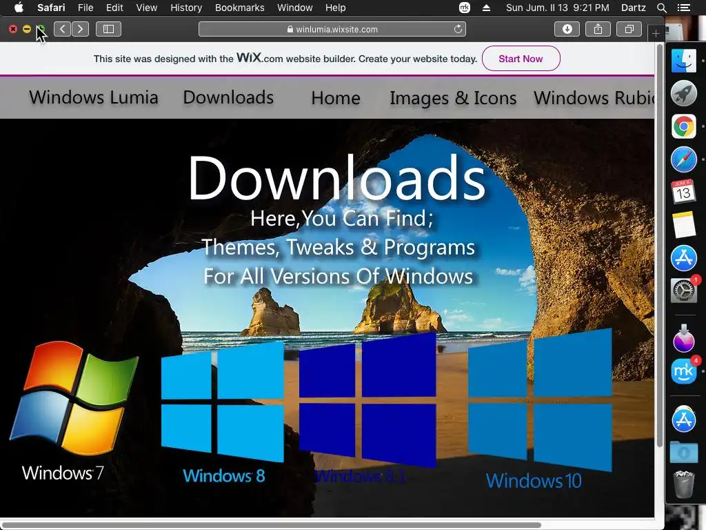Select the Windows 8.1 logo
The image size is (706, 530).
[367, 400]
